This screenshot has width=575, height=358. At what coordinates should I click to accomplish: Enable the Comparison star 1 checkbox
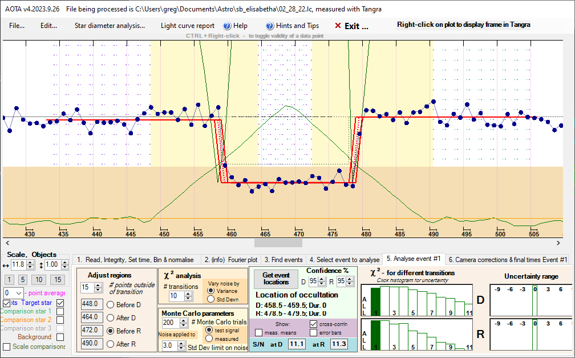[60, 311]
